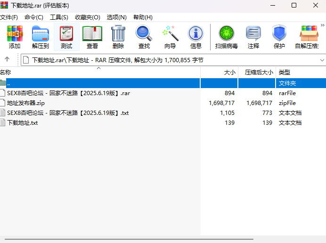
Task: Expand the address path dropdown arrow
Action: click(x=322, y=60)
